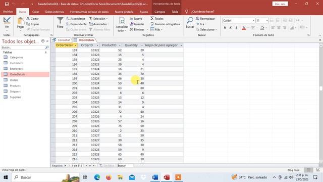Open File Explorer from the taskbar
This screenshot has height=182, width=323.
click(120, 177)
